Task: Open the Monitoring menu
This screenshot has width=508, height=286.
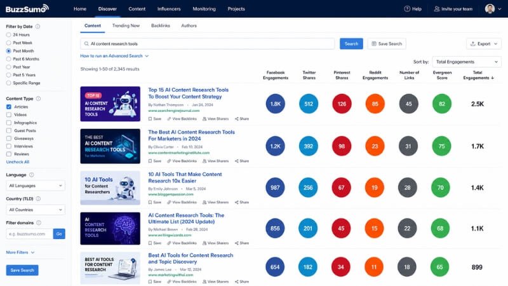Action: click(x=204, y=9)
